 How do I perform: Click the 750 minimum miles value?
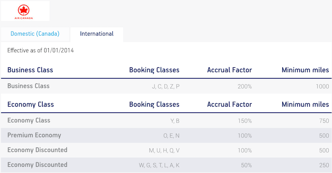coord(324,121)
